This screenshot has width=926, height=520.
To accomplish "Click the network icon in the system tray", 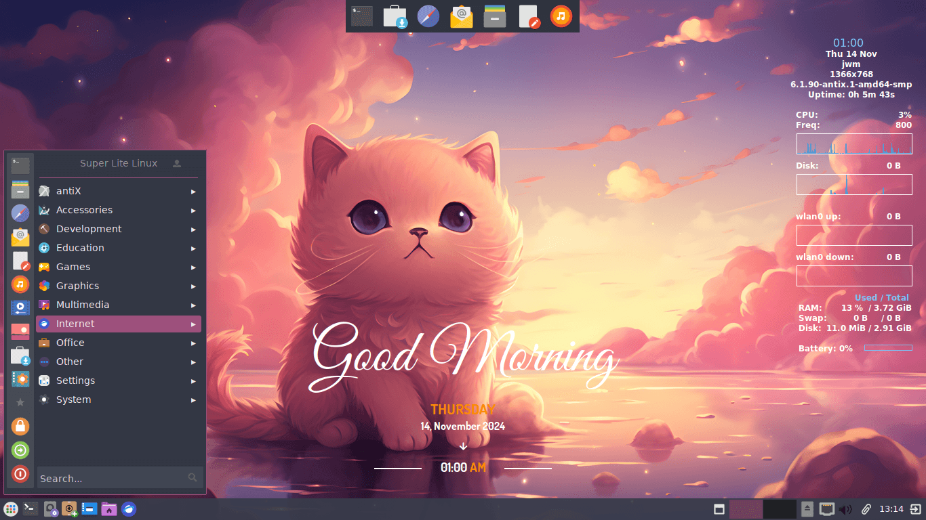I will 826,508.
